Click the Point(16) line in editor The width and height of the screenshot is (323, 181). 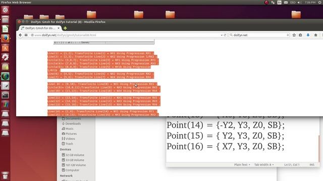pyautogui.click(x=226, y=146)
